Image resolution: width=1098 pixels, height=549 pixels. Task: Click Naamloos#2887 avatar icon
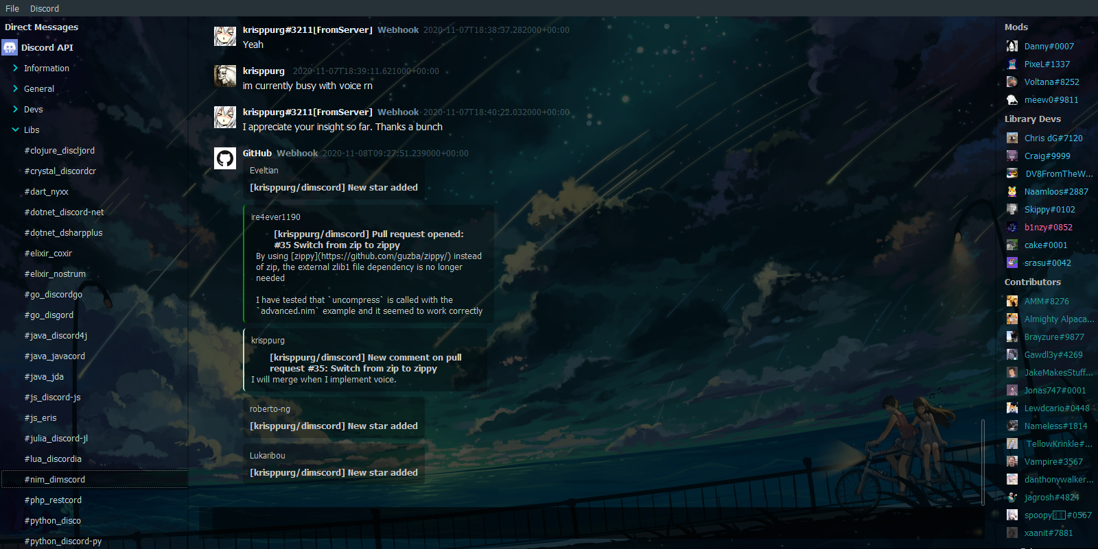point(1012,191)
